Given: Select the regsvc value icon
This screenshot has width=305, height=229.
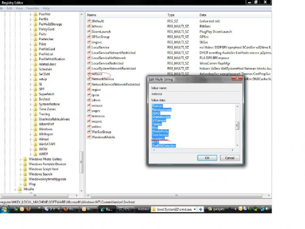Looking at the screenshot, I should (x=89, y=89).
